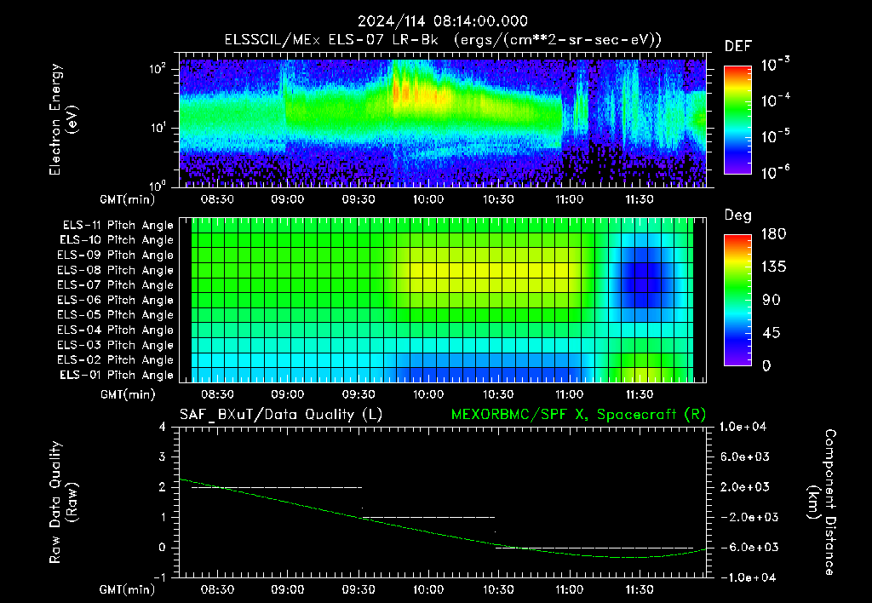
Task: Click the 45 degree scale value
Action: (x=770, y=333)
